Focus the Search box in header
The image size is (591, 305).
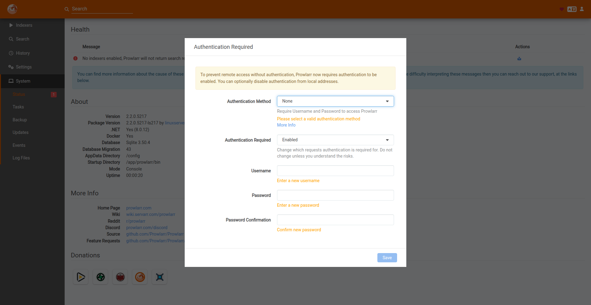pos(102,9)
